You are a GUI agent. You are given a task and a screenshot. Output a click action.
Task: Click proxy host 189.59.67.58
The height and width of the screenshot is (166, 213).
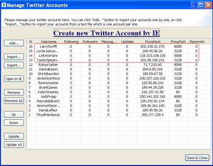[153, 74]
